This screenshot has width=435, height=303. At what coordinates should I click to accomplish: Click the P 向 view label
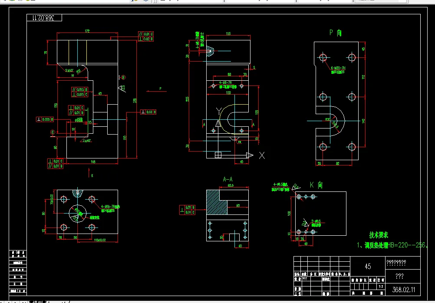tap(336, 33)
